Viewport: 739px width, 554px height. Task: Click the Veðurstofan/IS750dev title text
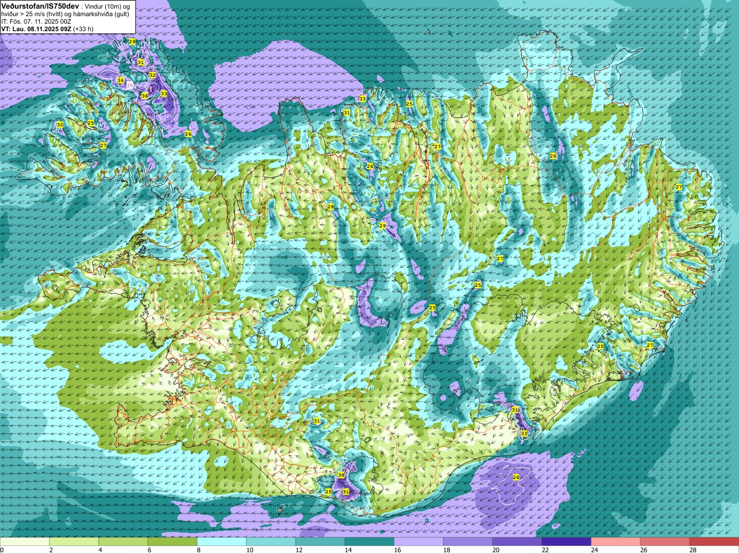pos(40,5)
